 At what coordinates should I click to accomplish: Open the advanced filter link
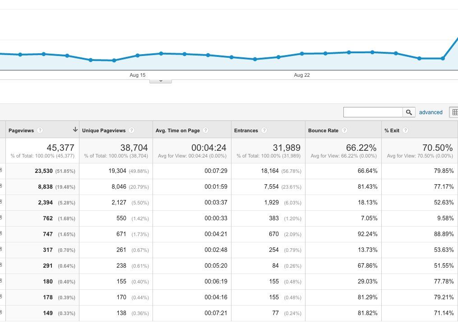pyautogui.click(x=430, y=112)
